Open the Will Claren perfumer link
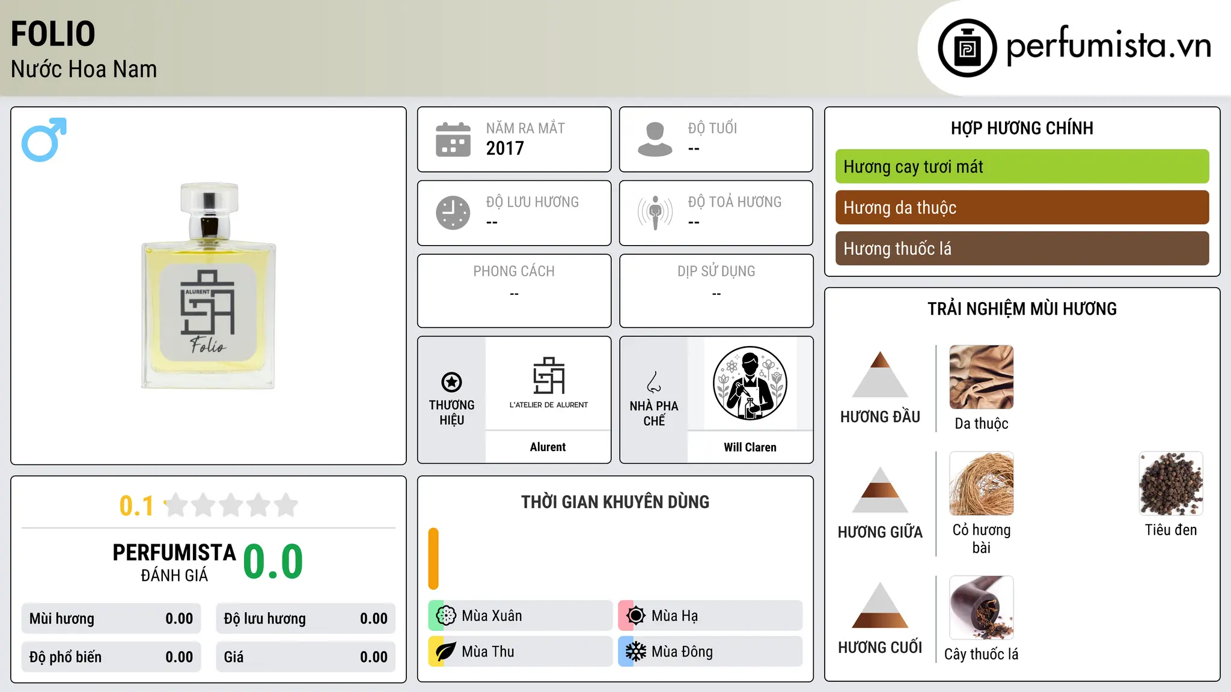This screenshot has height=692, width=1231. click(x=750, y=447)
